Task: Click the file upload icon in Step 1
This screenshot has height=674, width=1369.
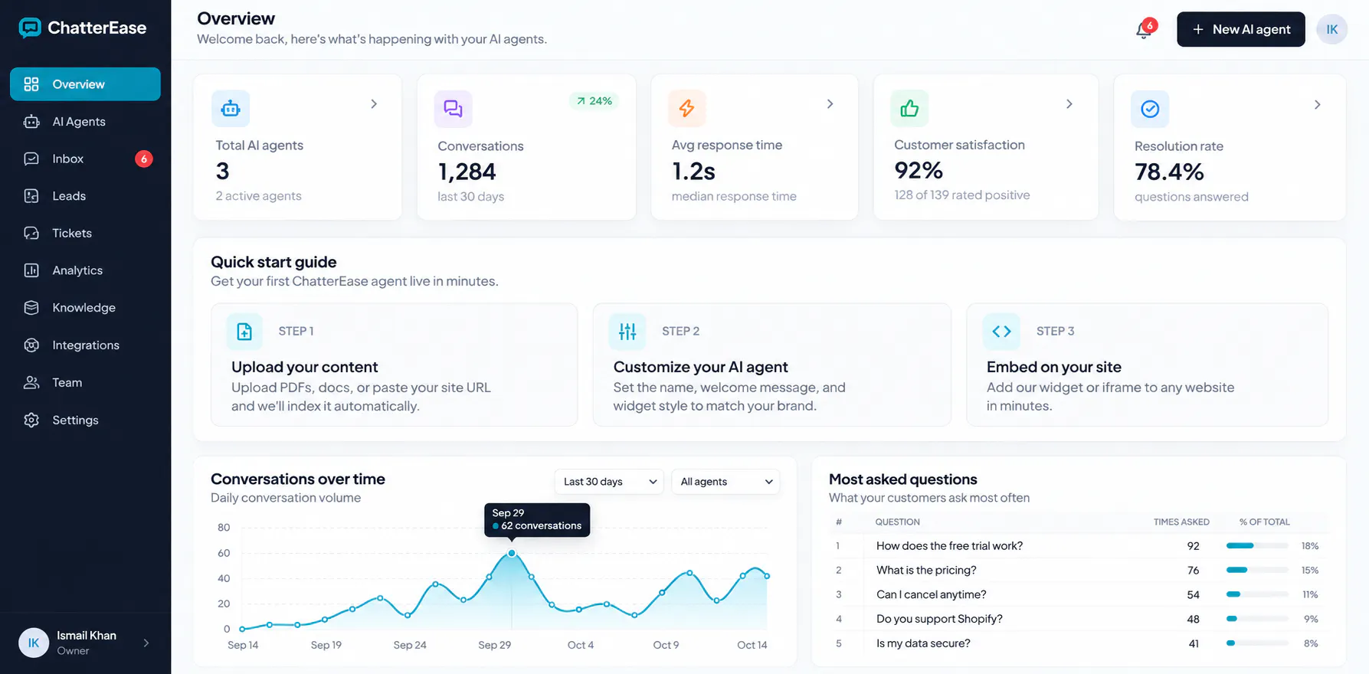Action: pos(244,332)
